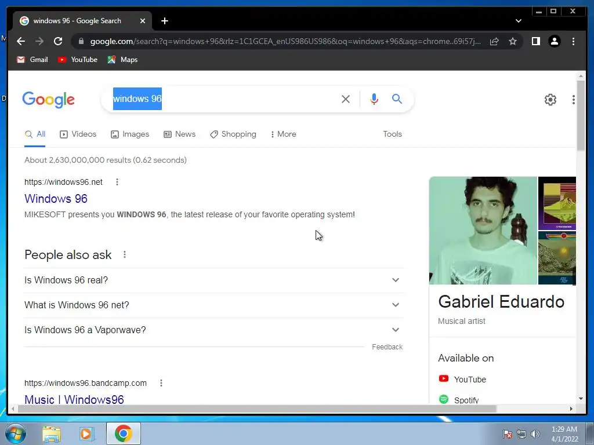Expand "What is Windows 96 net?" question
The height and width of the screenshot is (445, 594).
(213, 305)
